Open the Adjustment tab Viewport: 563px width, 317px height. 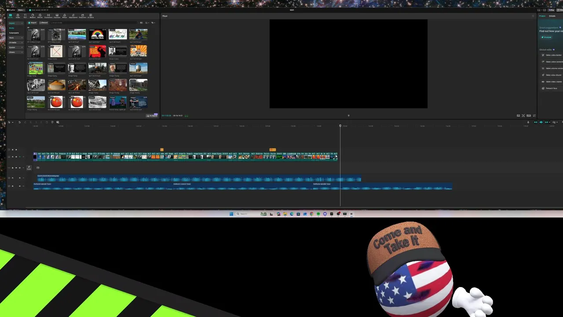(73, 16)
